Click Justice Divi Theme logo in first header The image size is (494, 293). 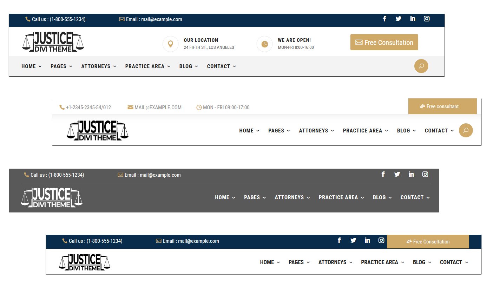[x=53, y=42]
